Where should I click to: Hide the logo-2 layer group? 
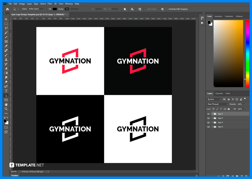pyautogui.click(x=208, y=118)
